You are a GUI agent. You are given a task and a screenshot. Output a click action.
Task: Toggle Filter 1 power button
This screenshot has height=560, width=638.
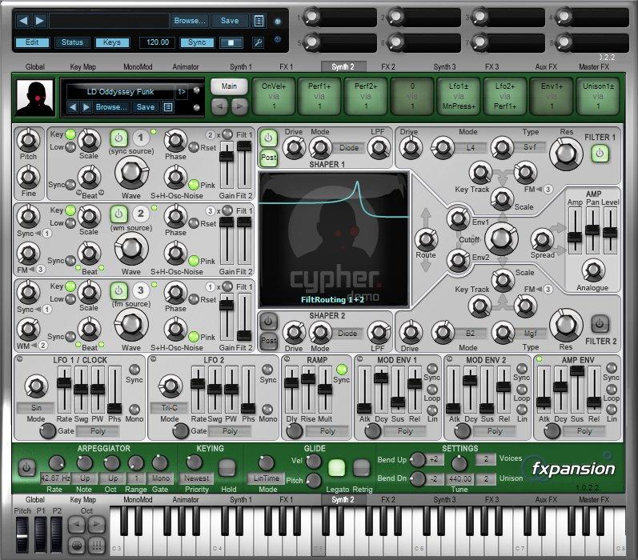pyautogui.click(x=600, y=154)
